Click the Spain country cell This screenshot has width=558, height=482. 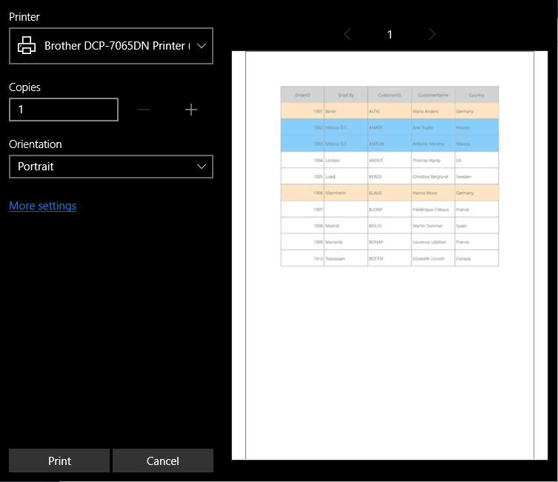tap(476, 226)
